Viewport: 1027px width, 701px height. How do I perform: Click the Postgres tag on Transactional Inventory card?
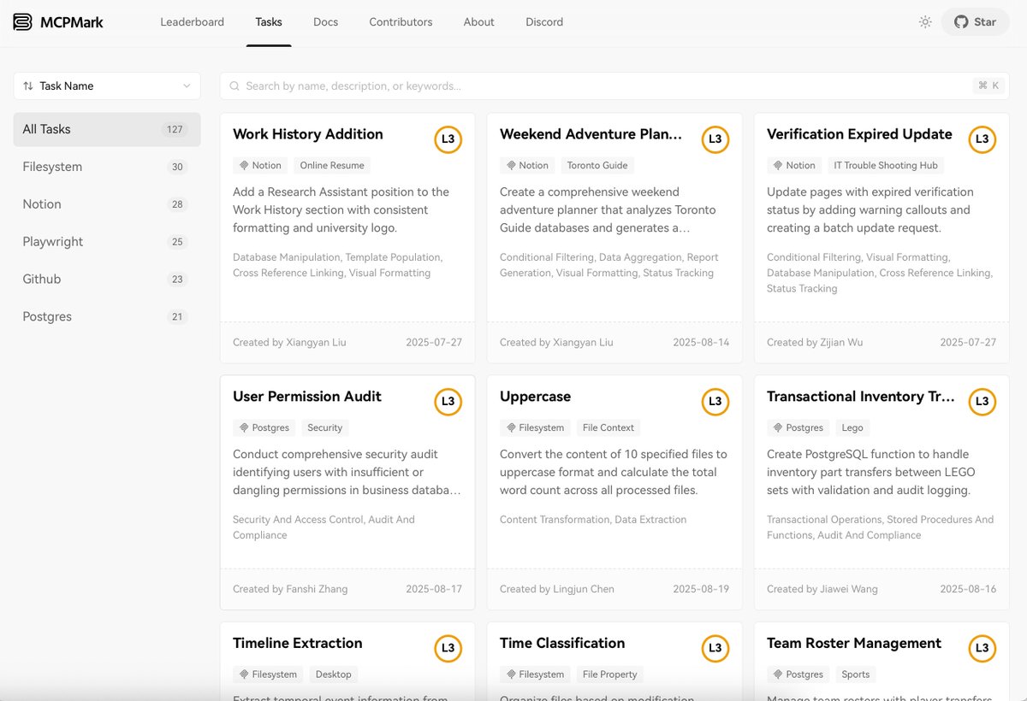coord(798,427)
